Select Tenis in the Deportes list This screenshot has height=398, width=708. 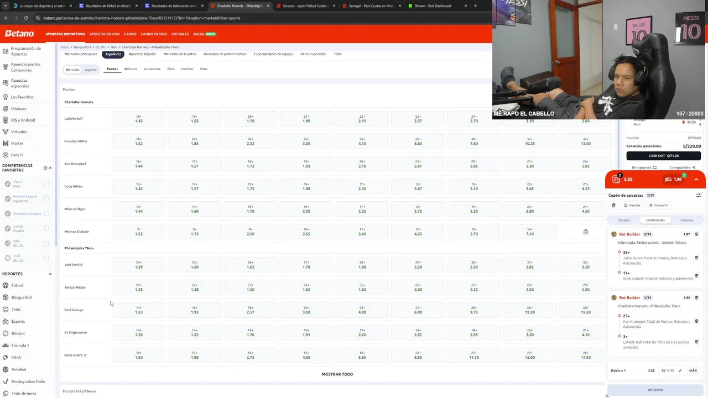tap(16, 310)
